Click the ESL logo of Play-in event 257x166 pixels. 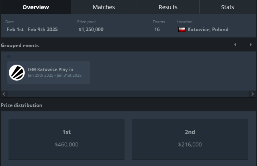[x=17, y=73]
